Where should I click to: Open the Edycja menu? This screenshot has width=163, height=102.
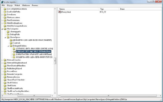click(10, 5)
